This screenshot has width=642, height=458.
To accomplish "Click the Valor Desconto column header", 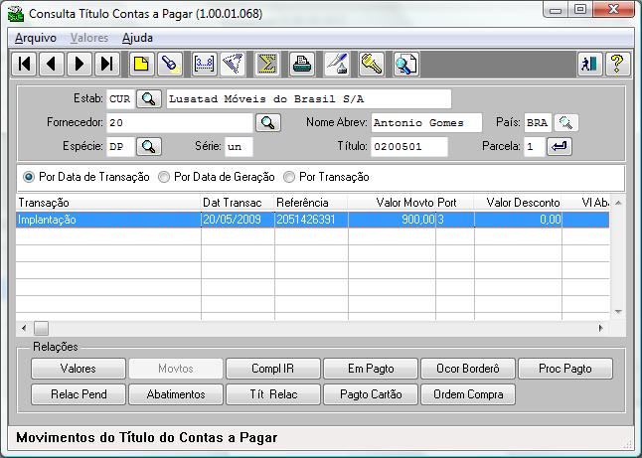I will pos(518,203).
